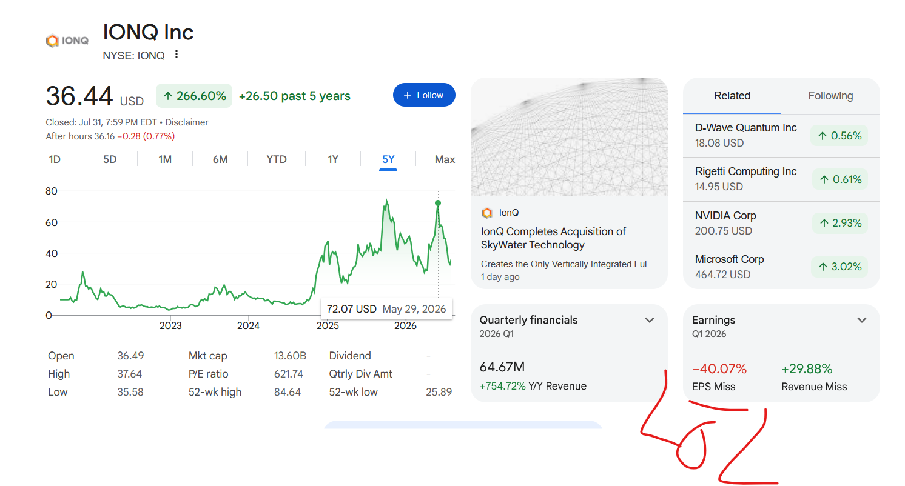Click the 36.44 stock price
The height and width of the screenshot is (486, 905).
click(79, 96)
